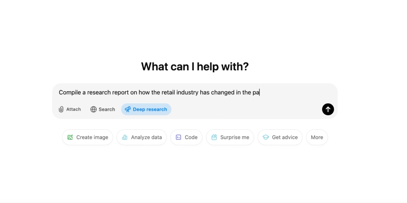
Task: Click the "What can I help with?" heading
Action: 195,67
